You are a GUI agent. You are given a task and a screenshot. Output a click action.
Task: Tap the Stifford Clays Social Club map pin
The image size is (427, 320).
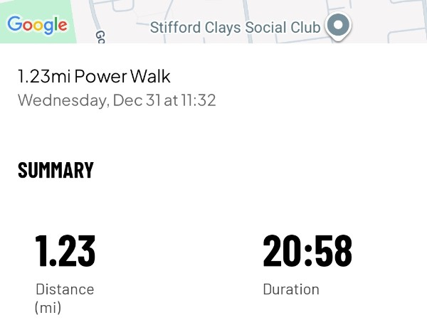tap(339, 26)
